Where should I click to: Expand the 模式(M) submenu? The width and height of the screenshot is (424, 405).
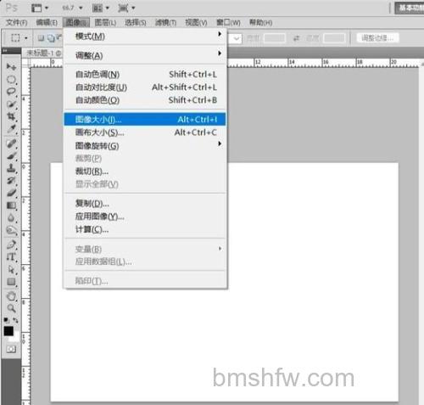145,37
